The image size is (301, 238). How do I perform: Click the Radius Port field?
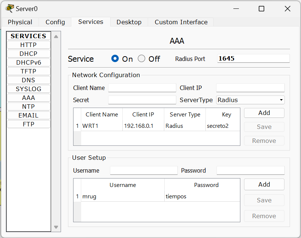point(253,59)
